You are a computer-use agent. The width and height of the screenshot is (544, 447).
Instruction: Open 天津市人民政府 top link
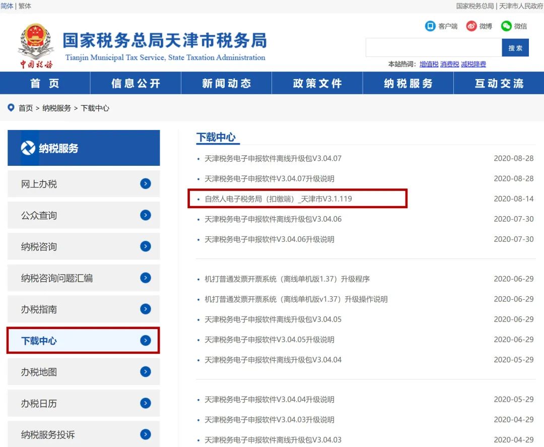521,6
